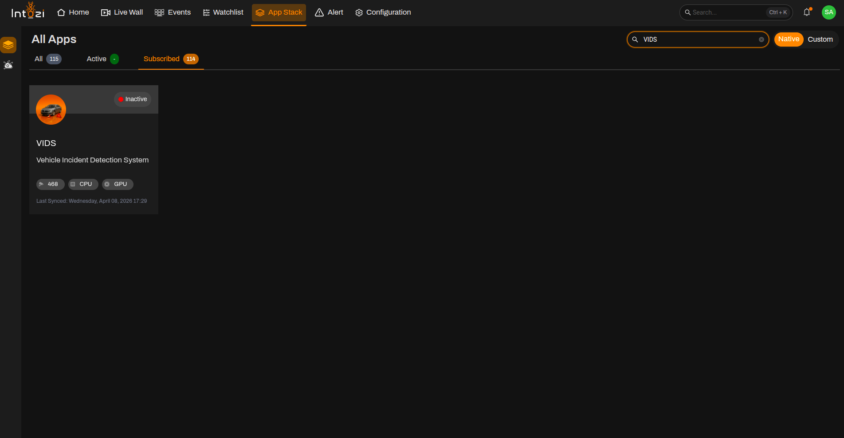Click Vehicle Incident Detection System description
Image resolution: width=844 pixels, height=438 pixels.
[92, 160]
